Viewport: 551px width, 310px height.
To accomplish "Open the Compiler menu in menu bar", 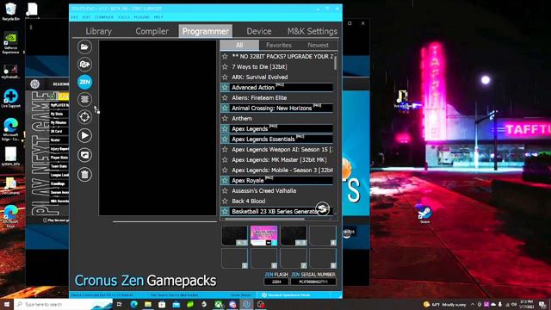I will point(104,17).
